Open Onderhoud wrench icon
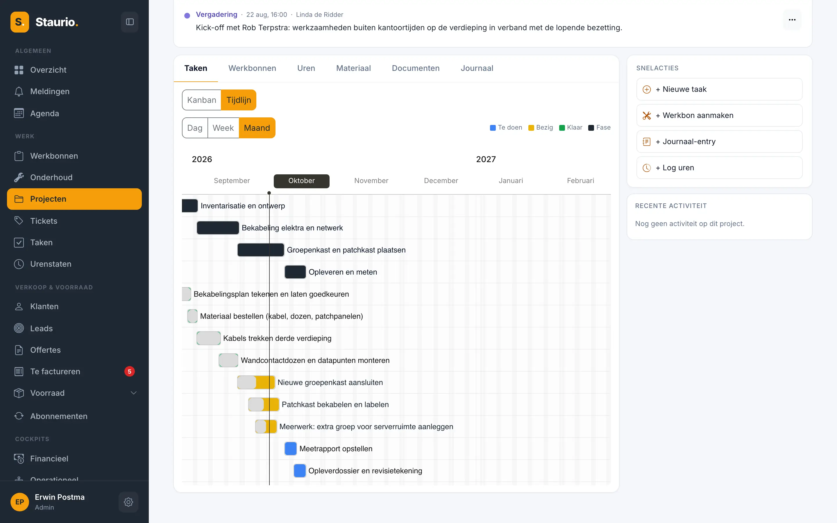Image resolution: width=837 pixels, height=523 pixels. 19,177
